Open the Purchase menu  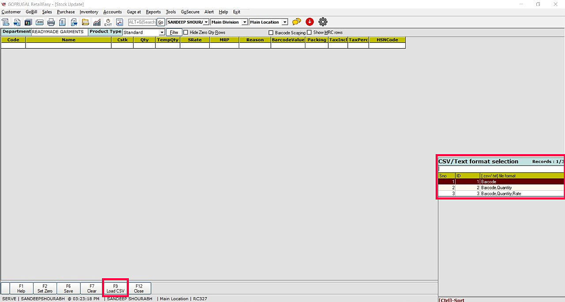[66, 12]
